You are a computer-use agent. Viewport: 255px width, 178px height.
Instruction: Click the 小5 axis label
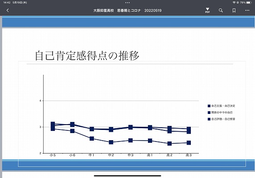click(53, 155)
